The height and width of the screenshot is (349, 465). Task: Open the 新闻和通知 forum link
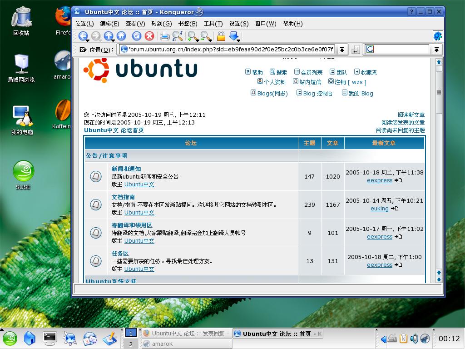tap(126, 169)
